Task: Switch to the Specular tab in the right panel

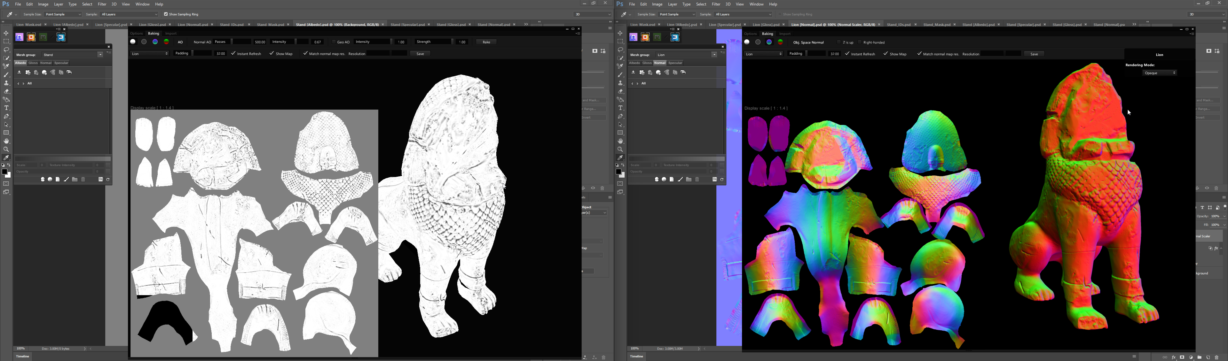Action: click(x=675, y=63)
